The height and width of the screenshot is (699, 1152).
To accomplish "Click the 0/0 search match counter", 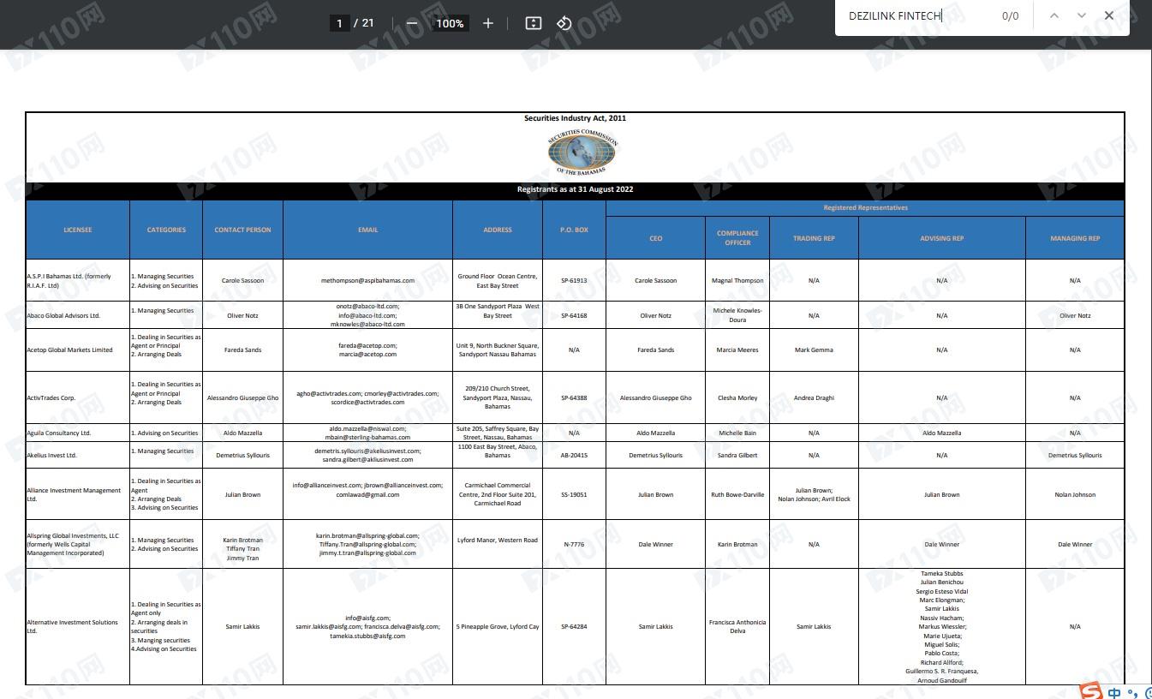I will pyautogui.click(x=1011, y=15).
